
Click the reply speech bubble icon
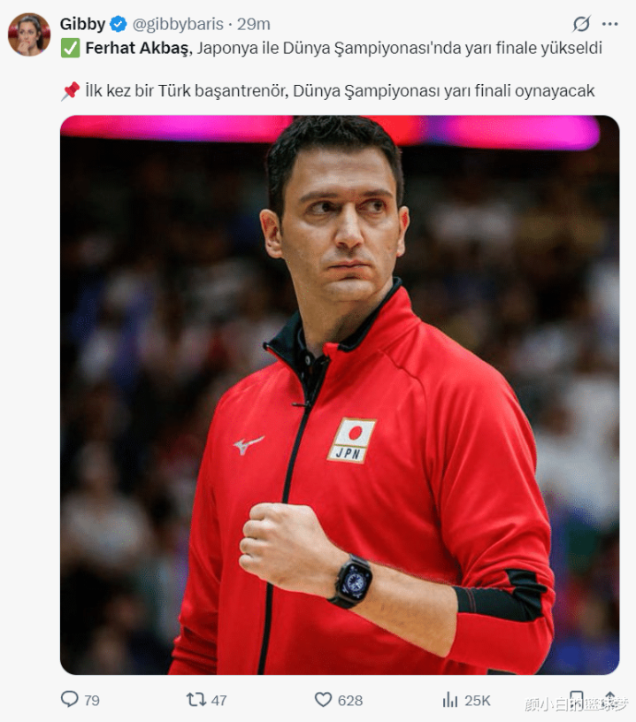point(70,699)
